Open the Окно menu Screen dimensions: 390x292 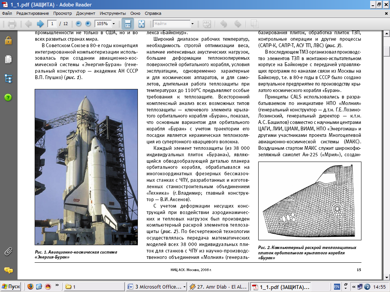(x=135, y=13)
